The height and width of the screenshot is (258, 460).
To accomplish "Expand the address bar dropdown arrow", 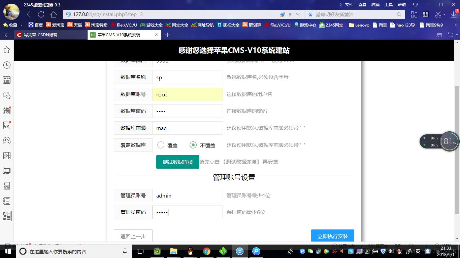I will tap(298, 14).
